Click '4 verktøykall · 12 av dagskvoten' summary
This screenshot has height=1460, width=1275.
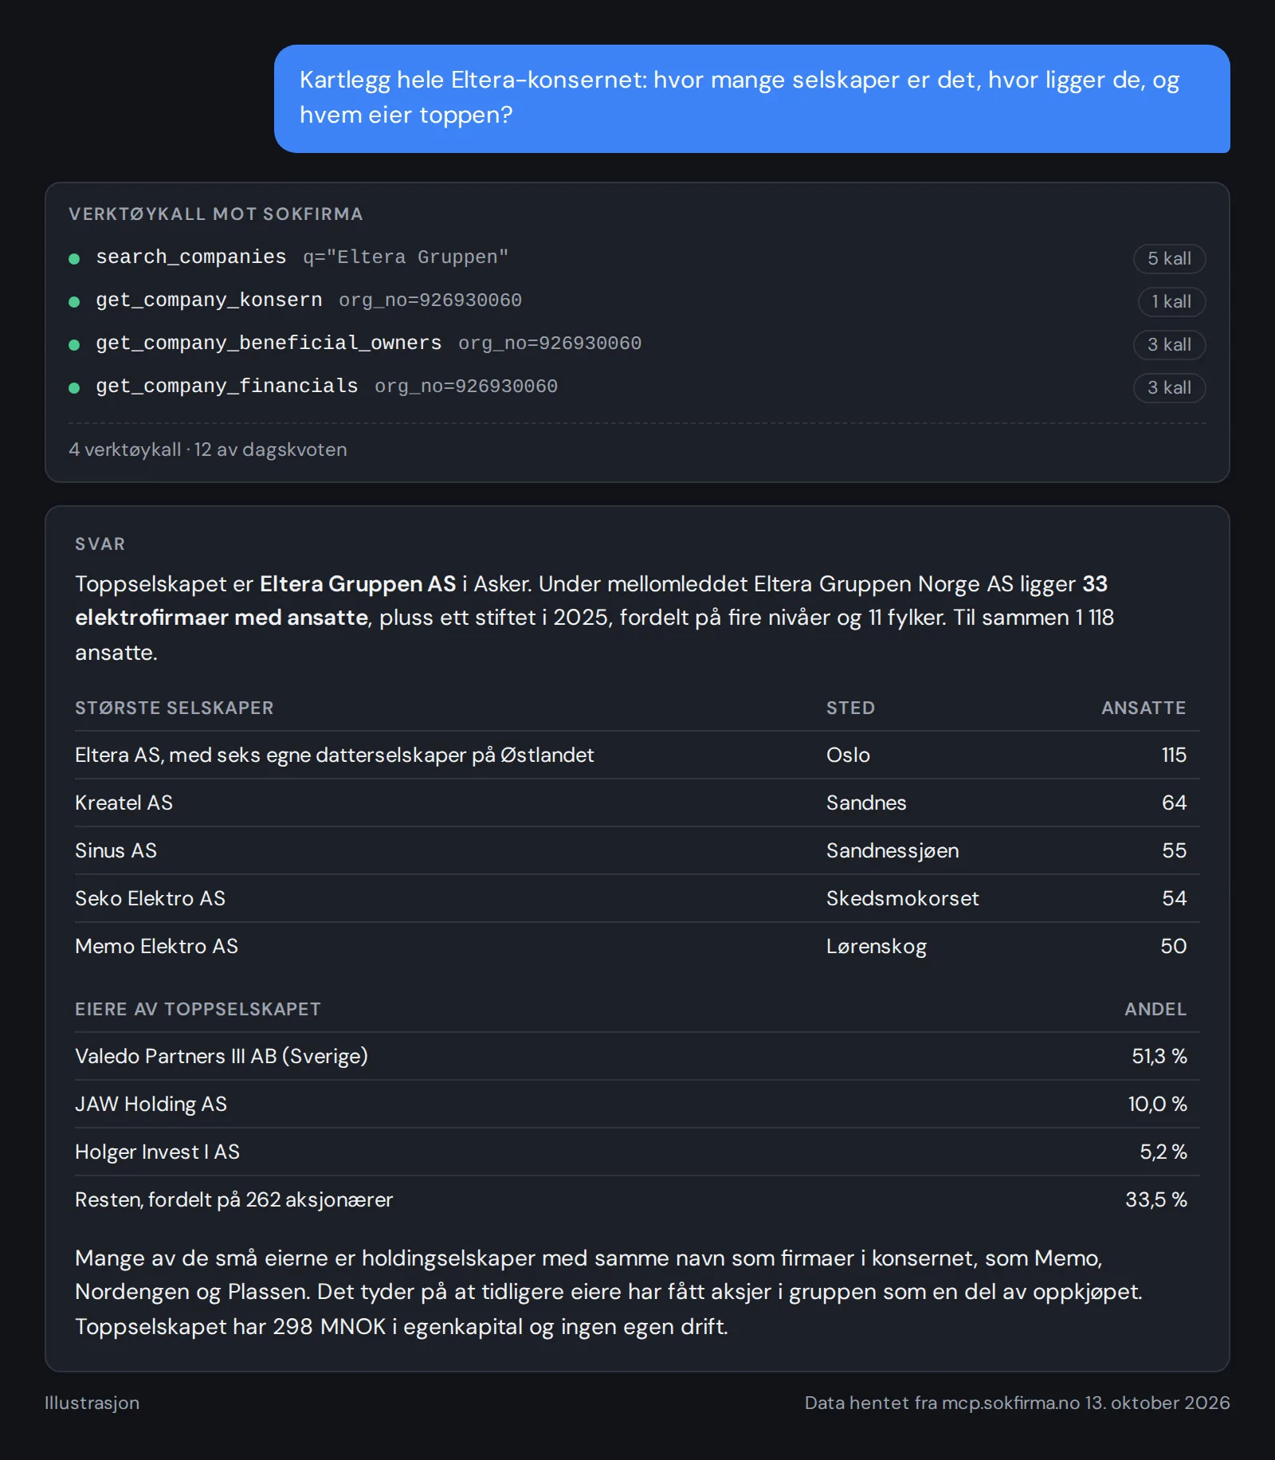pyautogui.click(x=208, y=449)
